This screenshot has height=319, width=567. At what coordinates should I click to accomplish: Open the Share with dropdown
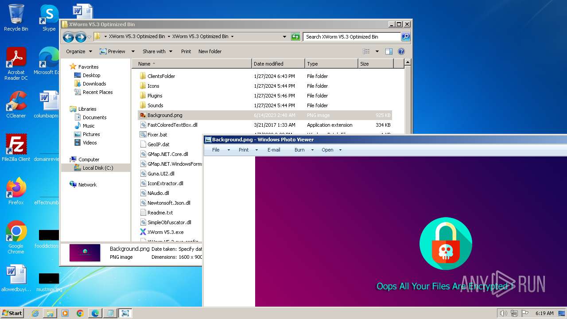point(157,51)
